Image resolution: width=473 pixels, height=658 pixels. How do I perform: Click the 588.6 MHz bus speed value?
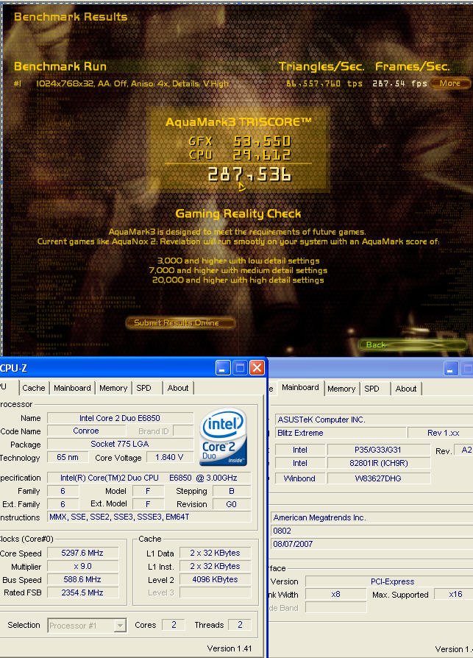click(x=82, y=579)
